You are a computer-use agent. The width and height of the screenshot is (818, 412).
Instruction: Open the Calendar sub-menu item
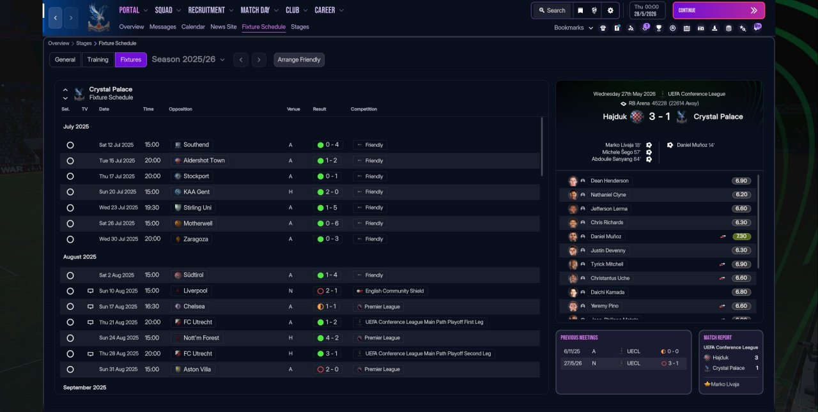(193, 27)
